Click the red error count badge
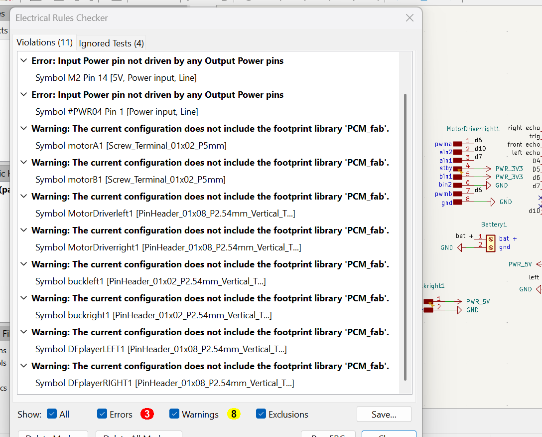 click(x=147, y=414)
